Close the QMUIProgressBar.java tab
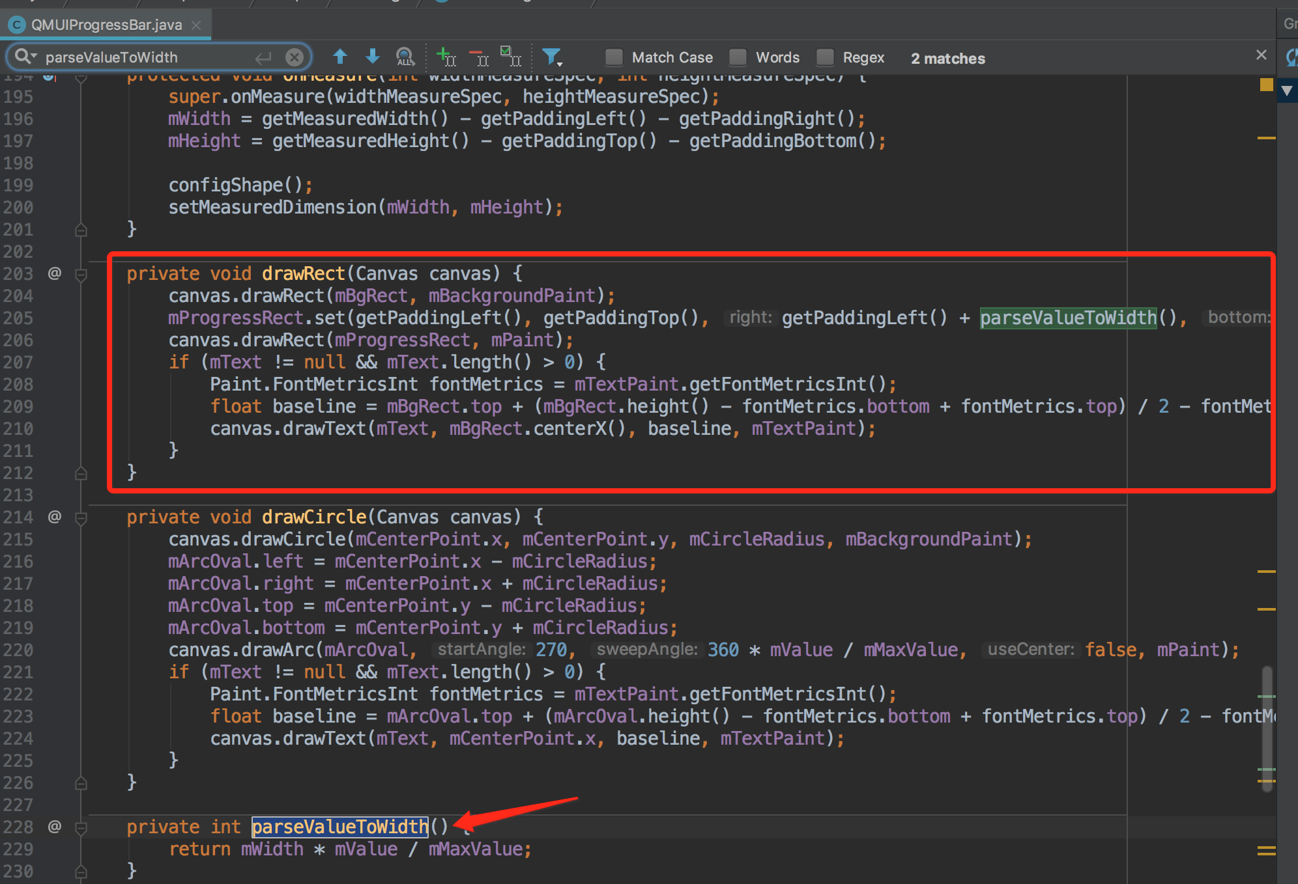Viewport: 1298px width, 884px height. (196, 25)
